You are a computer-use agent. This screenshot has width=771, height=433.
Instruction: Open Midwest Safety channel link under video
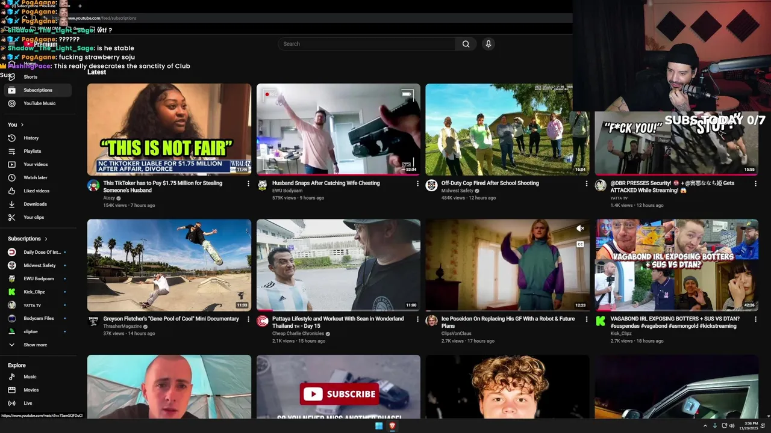tap(457, 191)
